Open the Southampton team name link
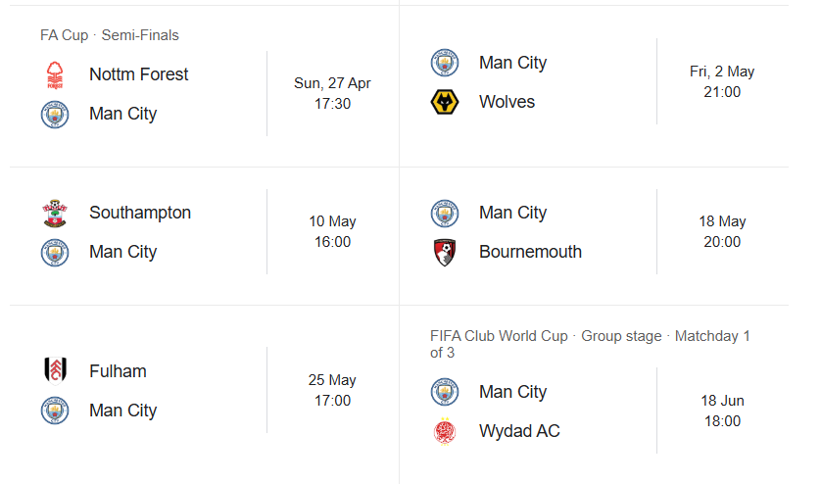 [x=140, y=213]
